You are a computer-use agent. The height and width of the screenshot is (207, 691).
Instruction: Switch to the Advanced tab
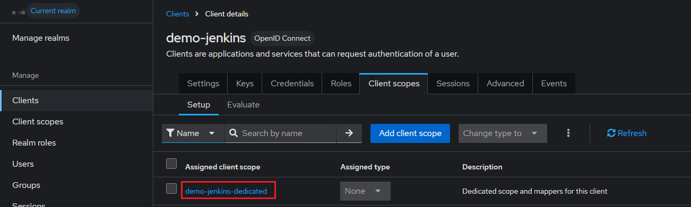pyautogui.click(x=505, y=84)
